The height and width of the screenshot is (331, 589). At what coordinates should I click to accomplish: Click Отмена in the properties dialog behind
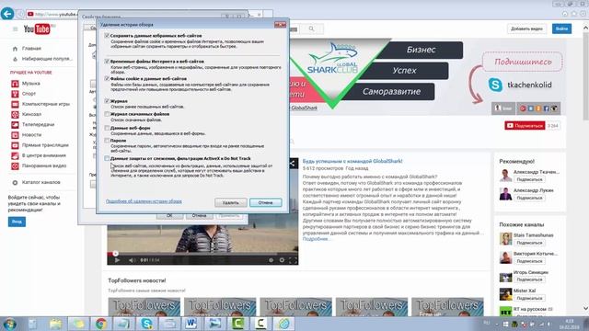199,216
